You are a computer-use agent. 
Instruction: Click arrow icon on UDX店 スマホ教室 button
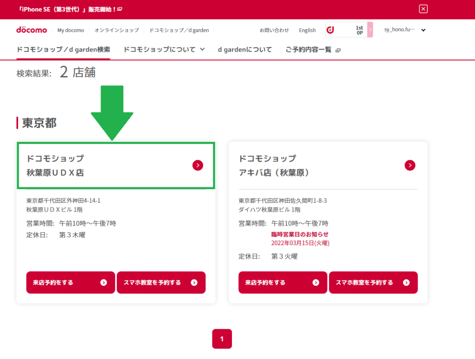coord(194,282)
